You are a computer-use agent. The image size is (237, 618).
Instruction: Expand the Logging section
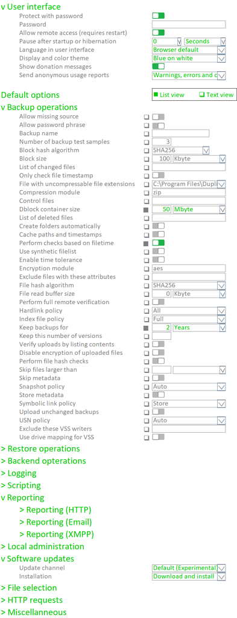(19, 473)
